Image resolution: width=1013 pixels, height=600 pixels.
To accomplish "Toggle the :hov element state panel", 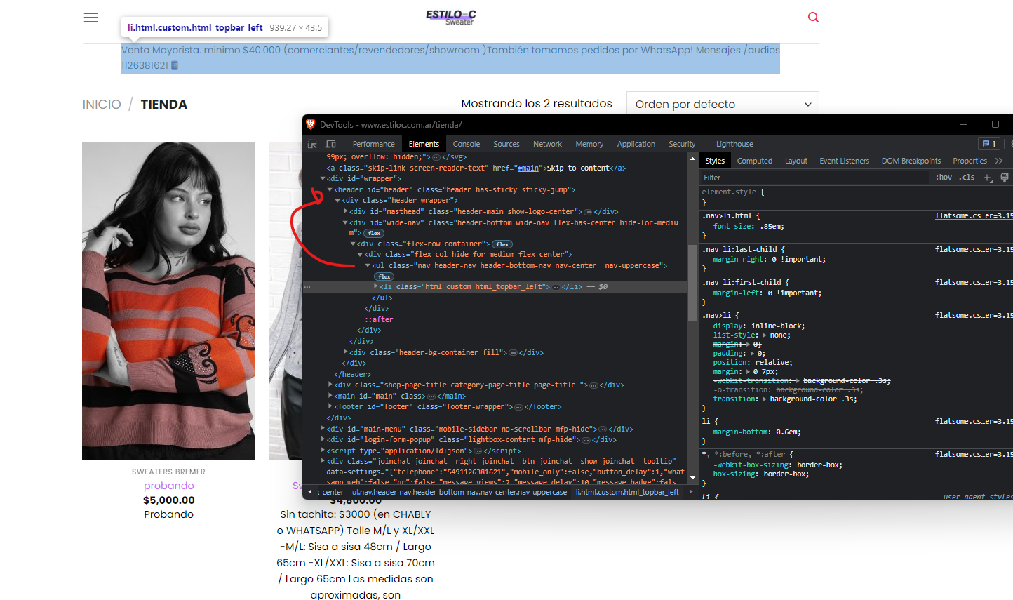I will tap(944, 178).
